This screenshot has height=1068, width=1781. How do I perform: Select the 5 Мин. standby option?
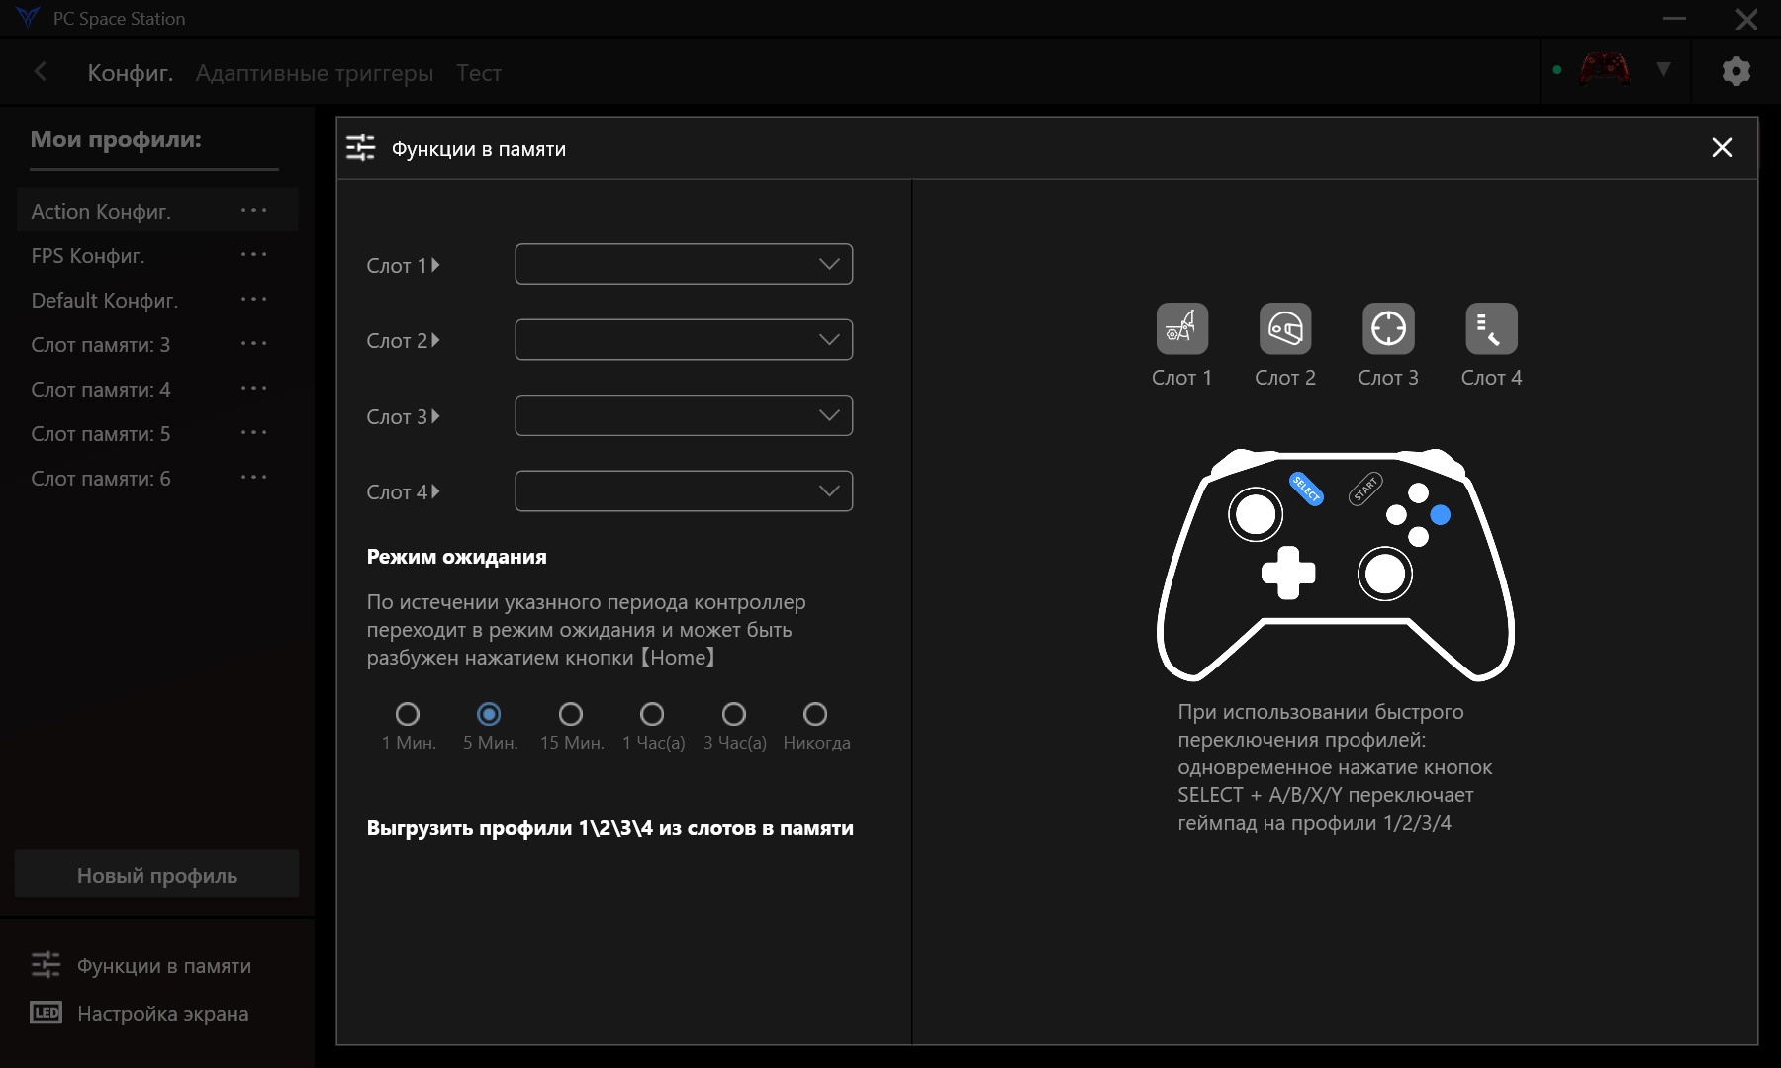click(x=489, y=714)
